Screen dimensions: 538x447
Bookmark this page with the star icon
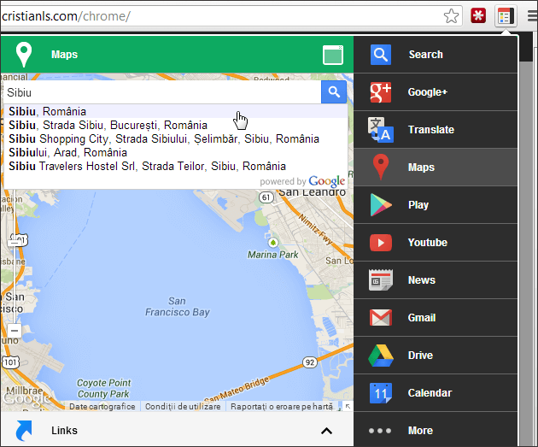452,15
